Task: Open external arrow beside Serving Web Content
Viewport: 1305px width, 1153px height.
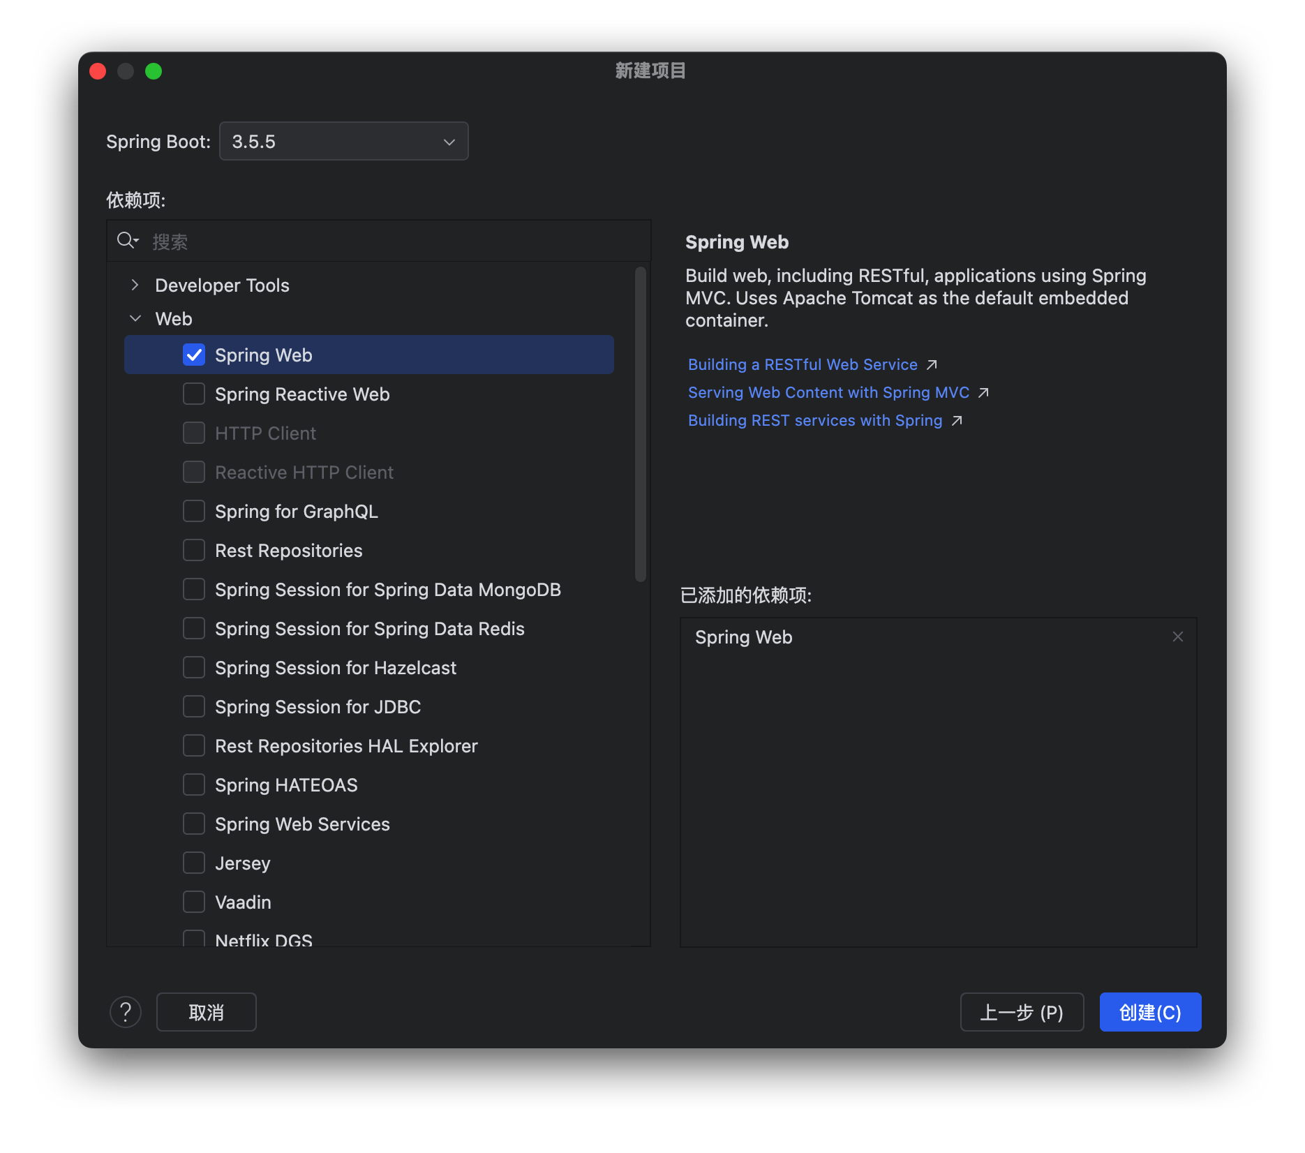Action: pyautogui.click(x=983, y=392)
